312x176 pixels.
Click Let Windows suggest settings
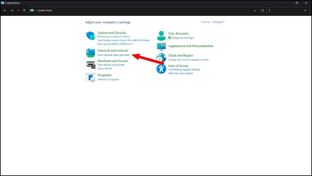click(x=184, y=70)
